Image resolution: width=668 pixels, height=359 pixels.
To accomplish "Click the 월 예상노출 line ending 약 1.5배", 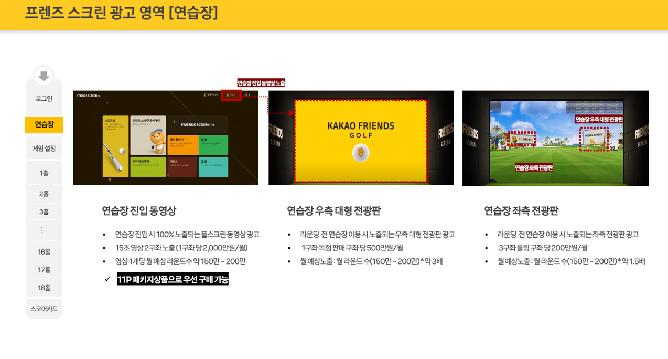I will pos(572,261).
